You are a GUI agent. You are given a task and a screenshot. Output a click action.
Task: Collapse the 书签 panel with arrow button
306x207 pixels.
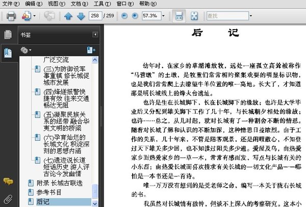[x=95, y=35]
